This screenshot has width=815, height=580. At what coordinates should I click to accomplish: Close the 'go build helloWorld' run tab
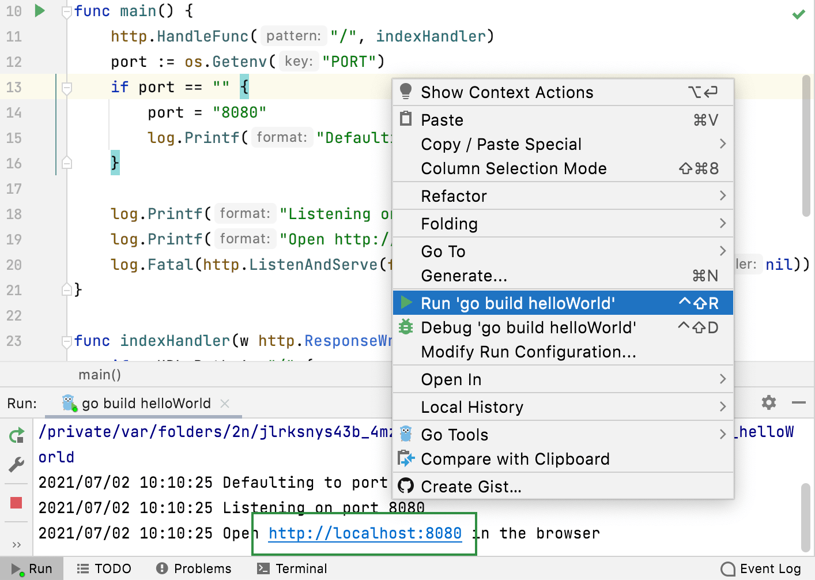224,404
